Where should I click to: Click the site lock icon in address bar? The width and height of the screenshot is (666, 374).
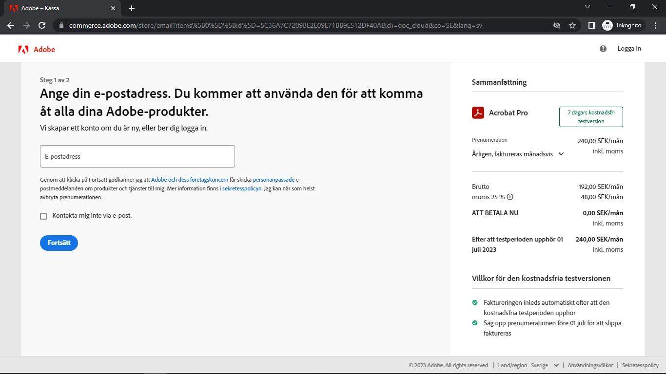click(61, 25)
